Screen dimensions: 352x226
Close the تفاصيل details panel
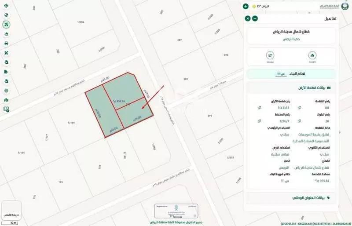point(248,18)
